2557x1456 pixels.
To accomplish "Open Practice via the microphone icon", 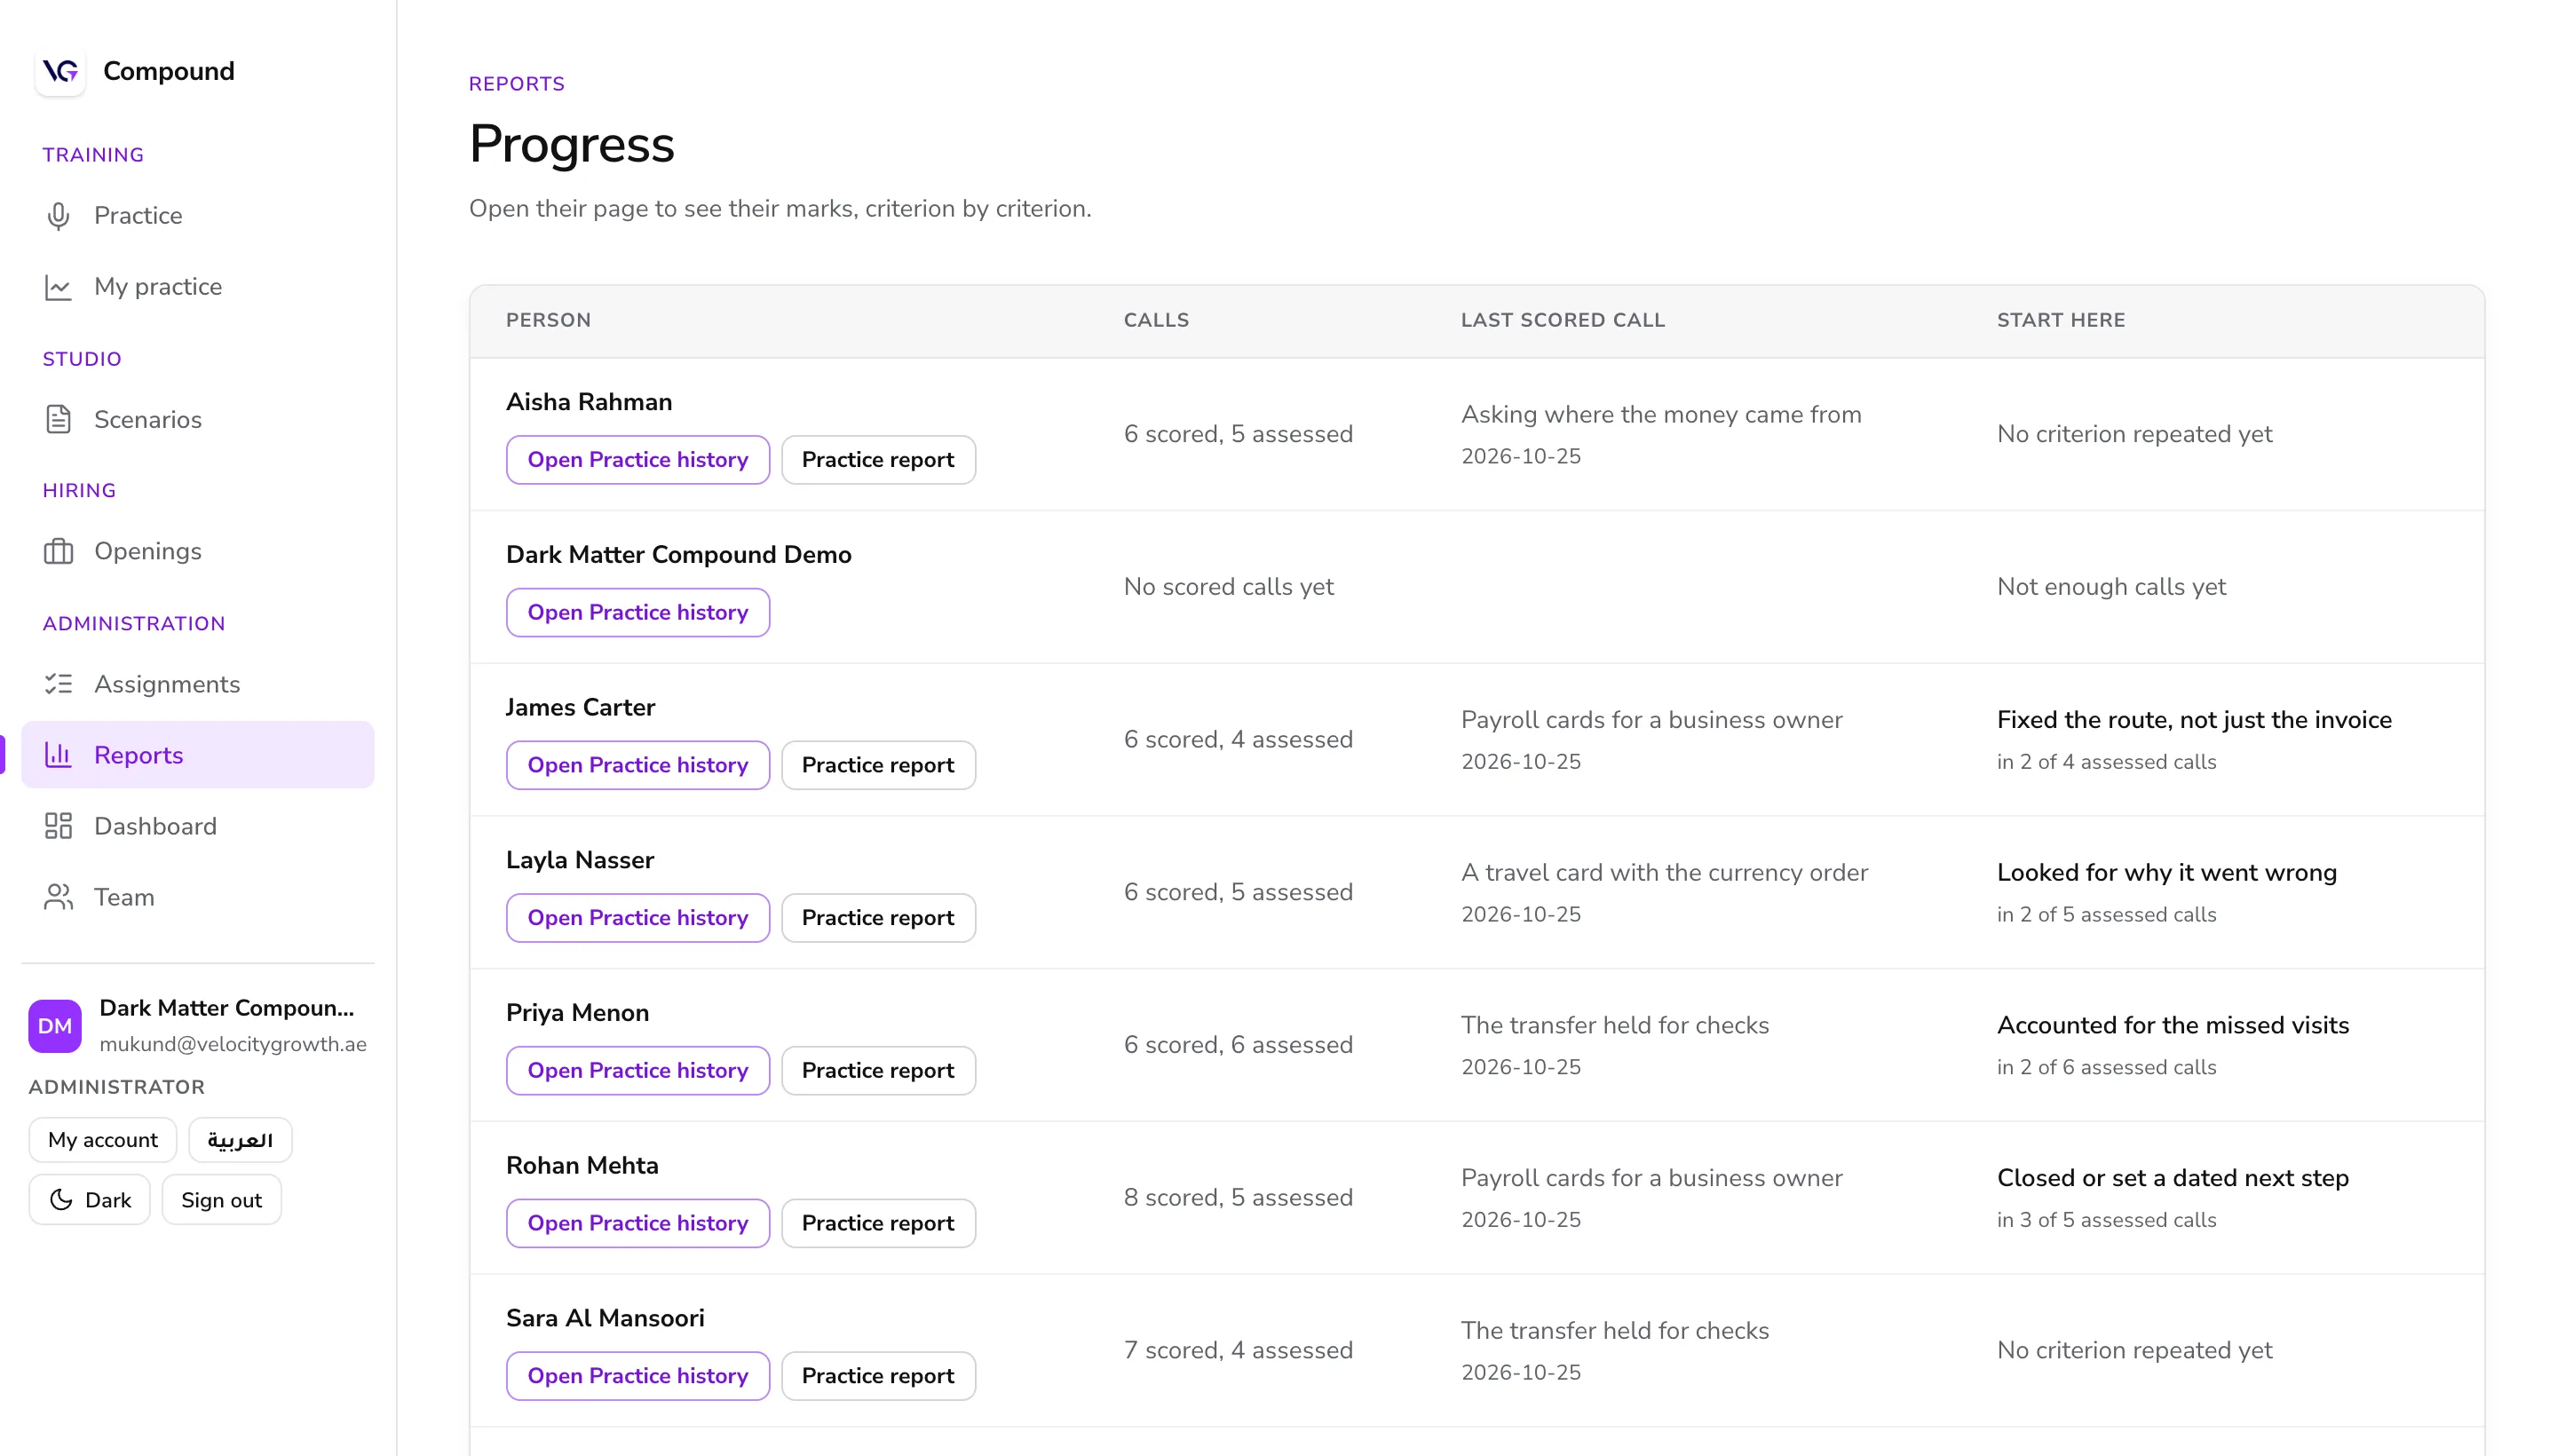I will [59, 216].
